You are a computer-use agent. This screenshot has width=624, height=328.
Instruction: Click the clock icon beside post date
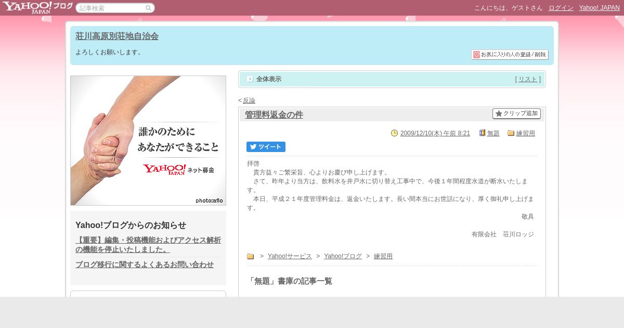pyautogui.click(x=394, y=133)
